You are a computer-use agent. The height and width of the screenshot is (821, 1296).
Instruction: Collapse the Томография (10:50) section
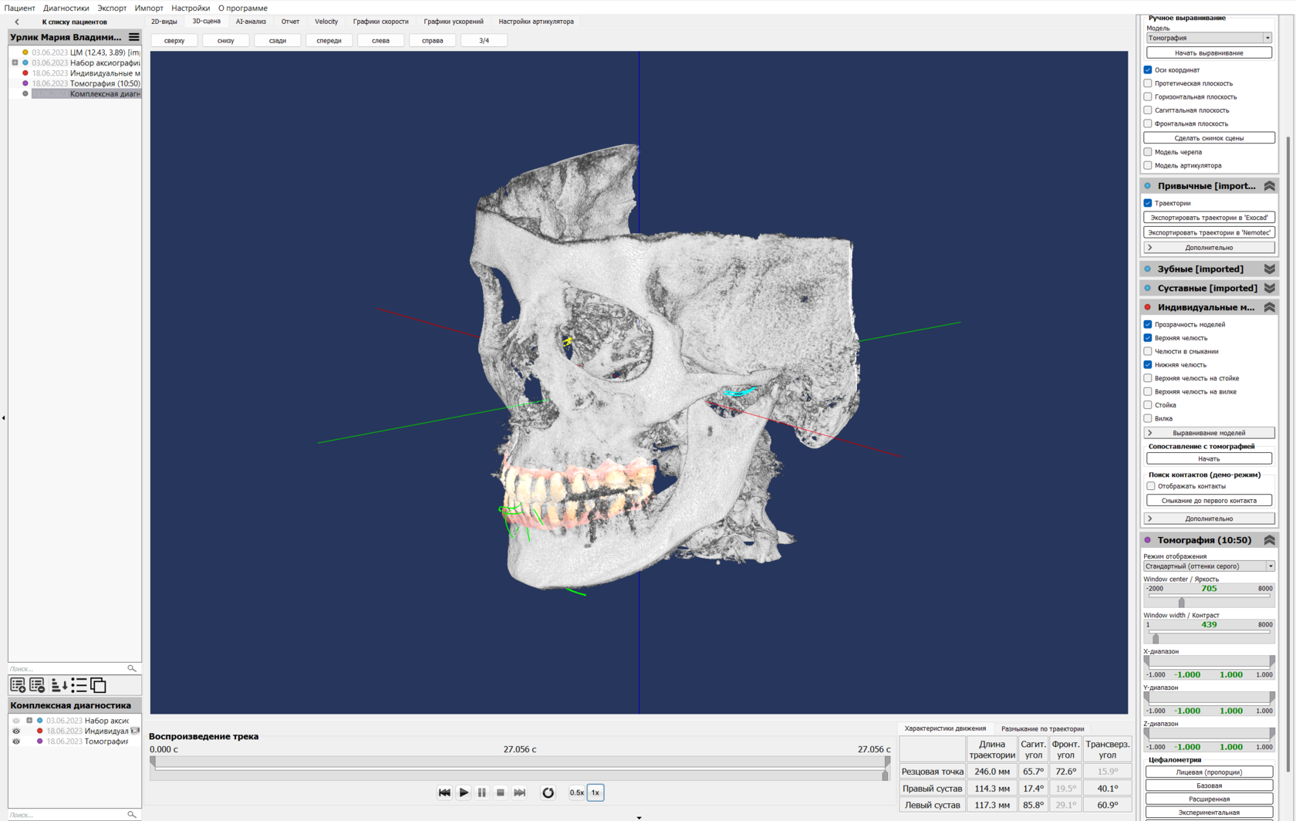1269,540
